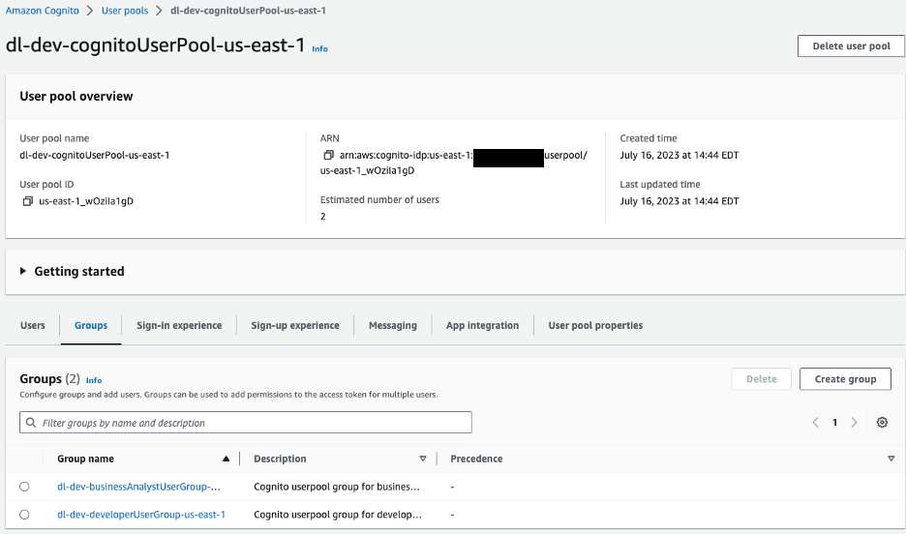Open Info link beside user pool title

pos(319,49)
